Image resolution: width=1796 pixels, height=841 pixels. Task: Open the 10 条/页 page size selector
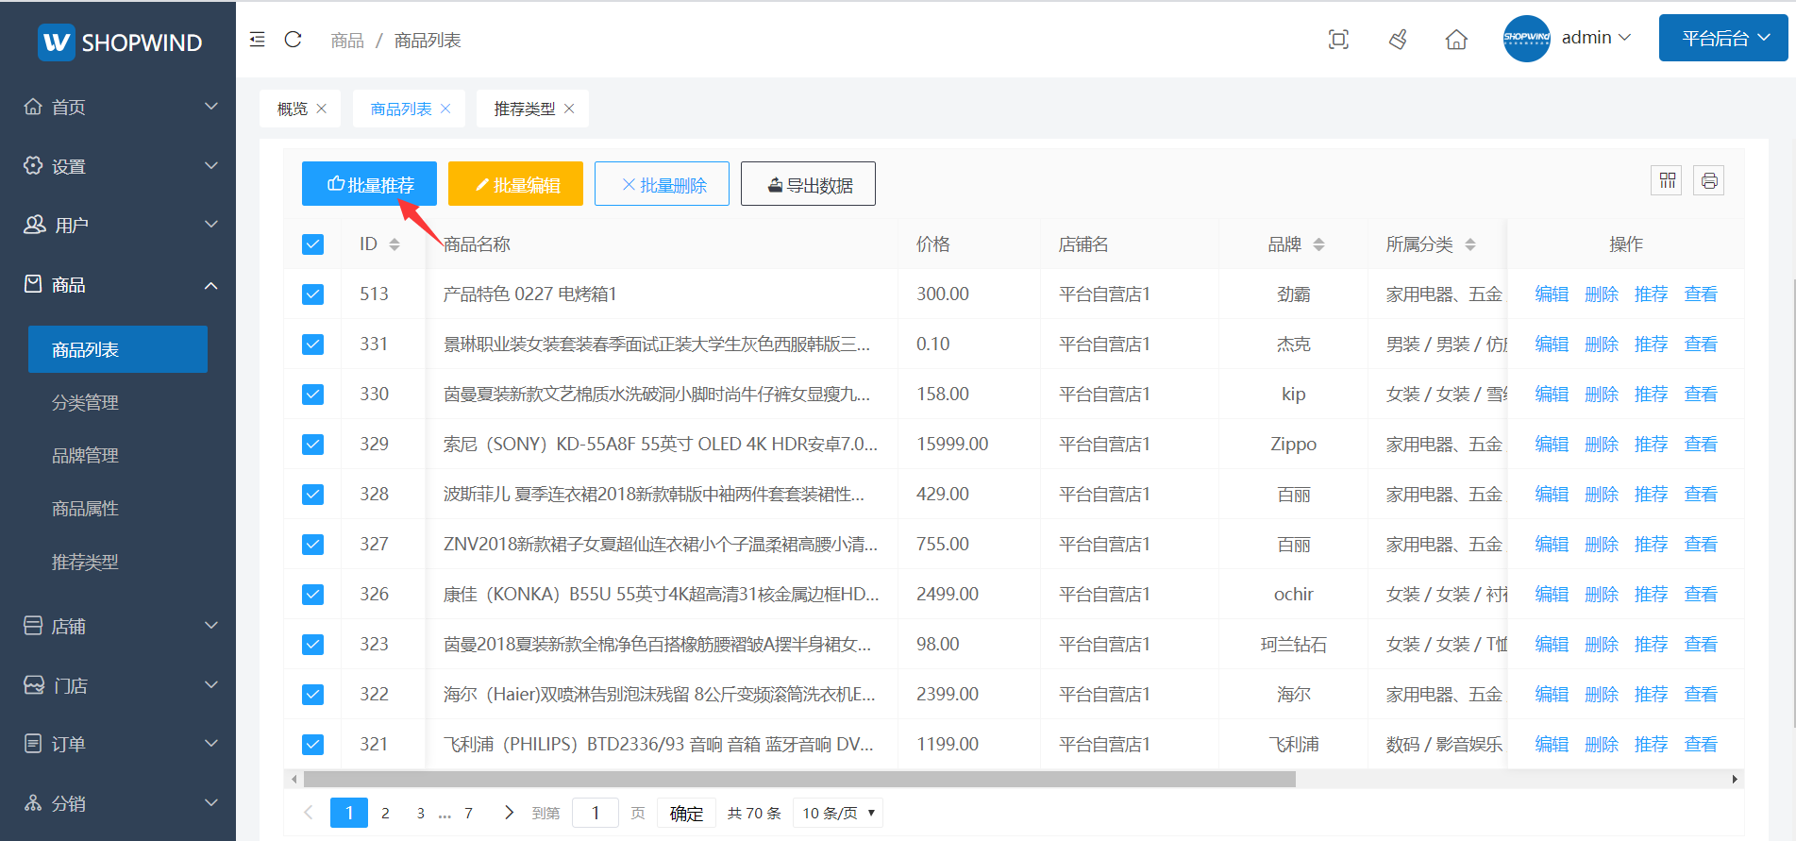coord(838,813)
